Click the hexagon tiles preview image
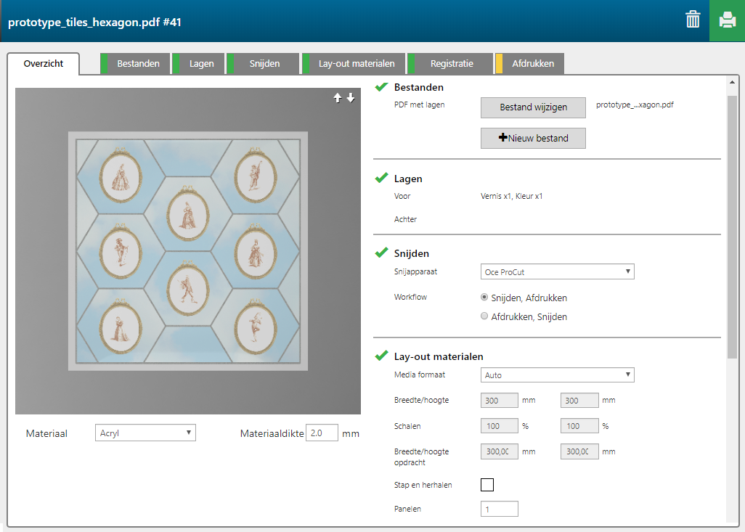Viewport: 745px width, 532px height. pos(188,251)
